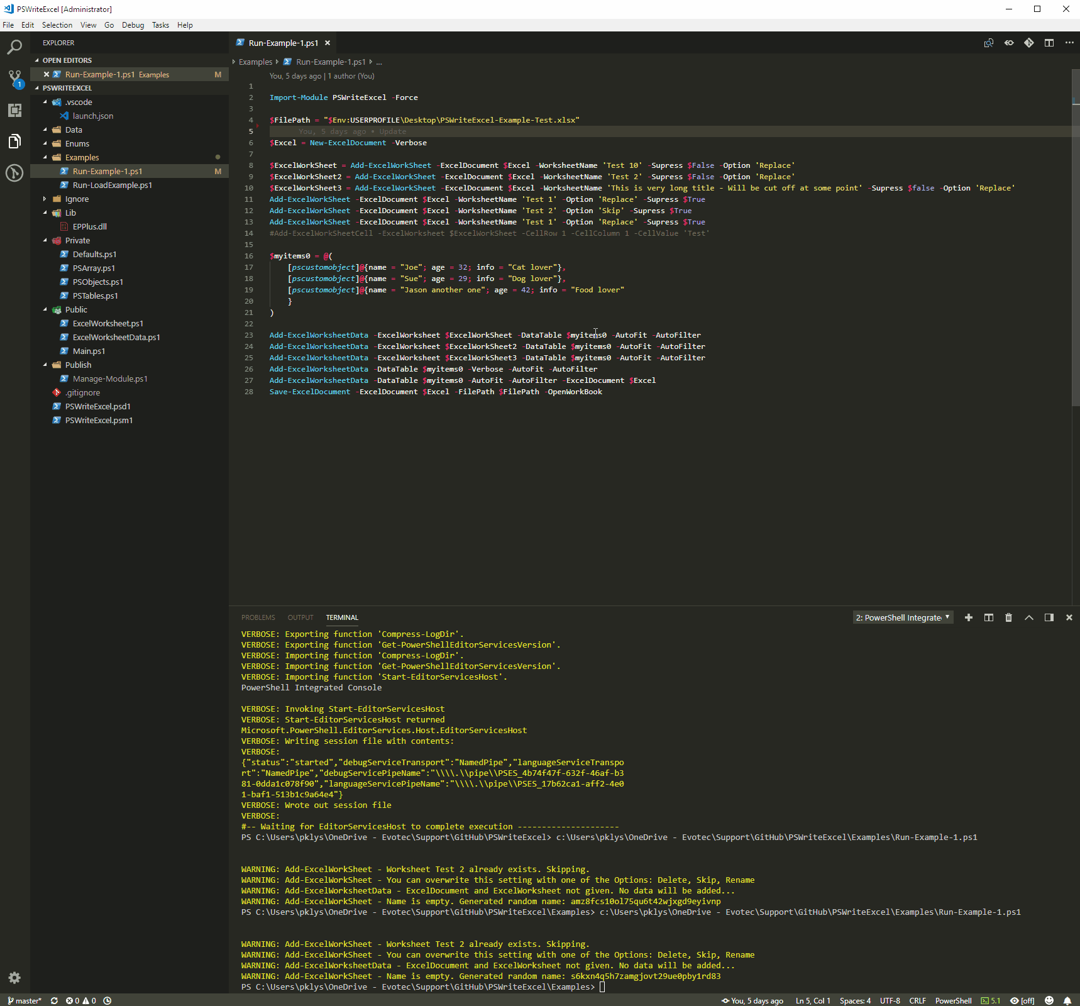
Task: Open the Debug menu
Action: coord(133,25)
